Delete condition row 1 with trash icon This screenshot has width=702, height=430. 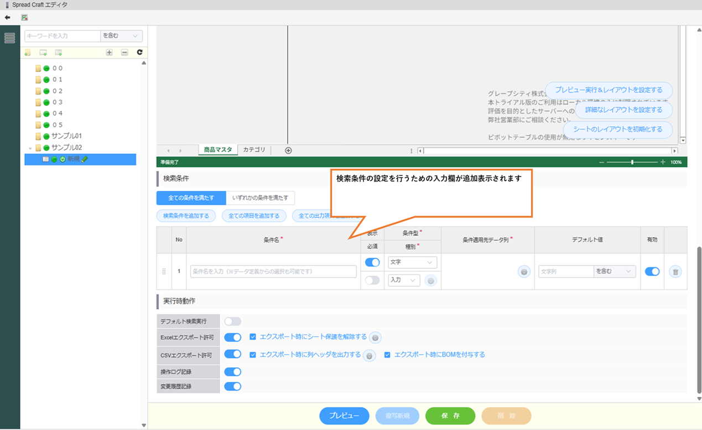(x=675, y=272)
